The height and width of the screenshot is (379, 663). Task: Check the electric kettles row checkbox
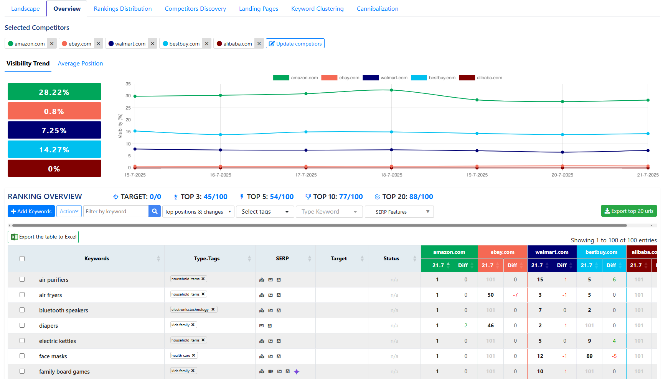[x=22, y=341]
